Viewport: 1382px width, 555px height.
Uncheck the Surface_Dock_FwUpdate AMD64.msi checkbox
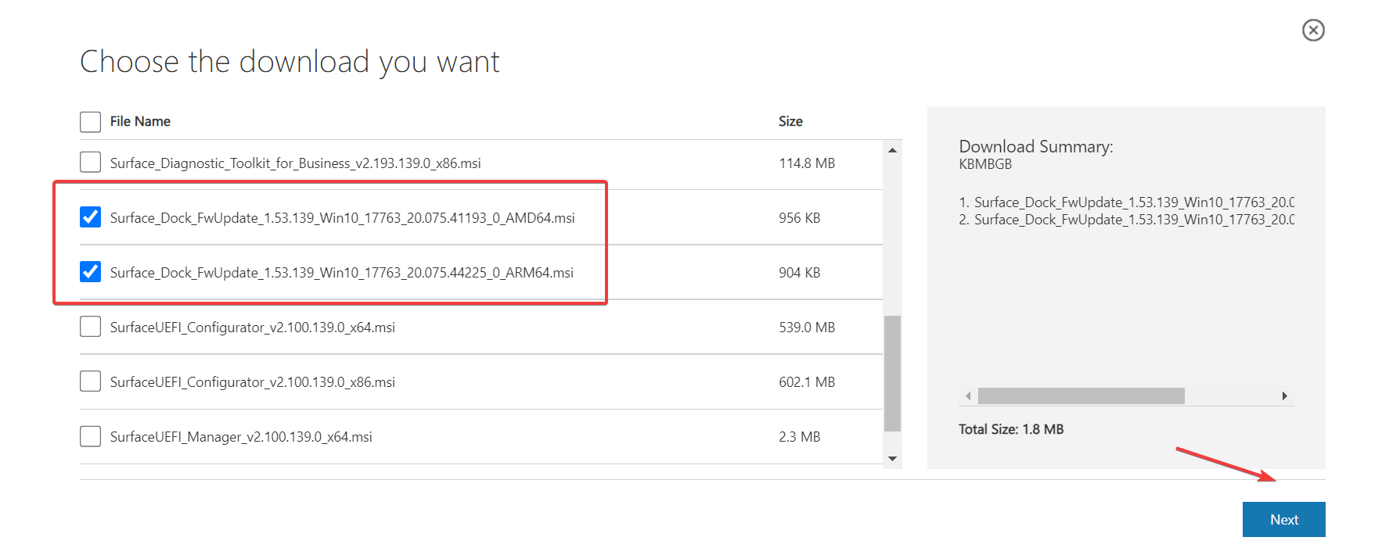(x=90, y=217)
